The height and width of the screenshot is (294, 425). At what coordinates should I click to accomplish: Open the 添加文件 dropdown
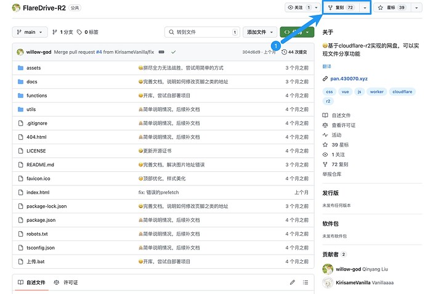tap(260, 32)
